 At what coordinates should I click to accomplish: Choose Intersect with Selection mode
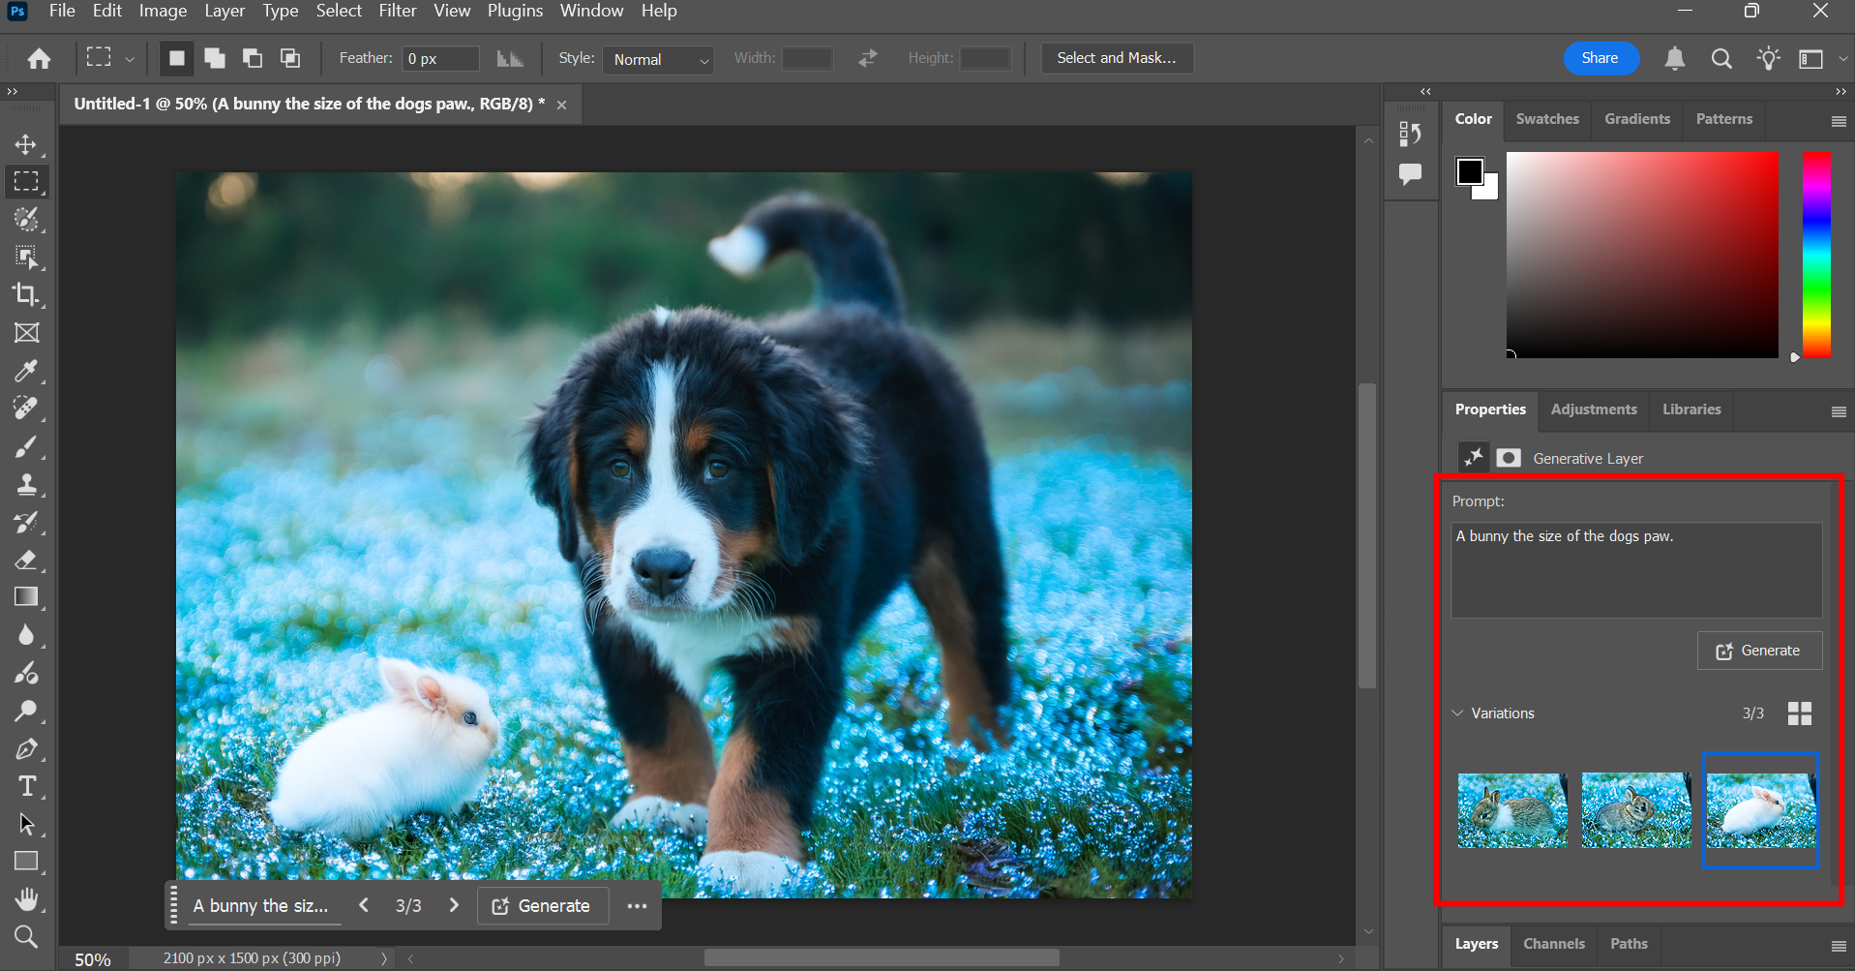click(290, 58)
